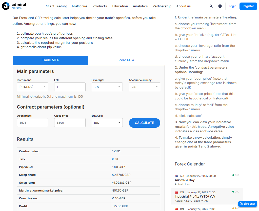Click the Admiral Markets logo
Viewport: 259px width, 211px height.
point(14,6)
